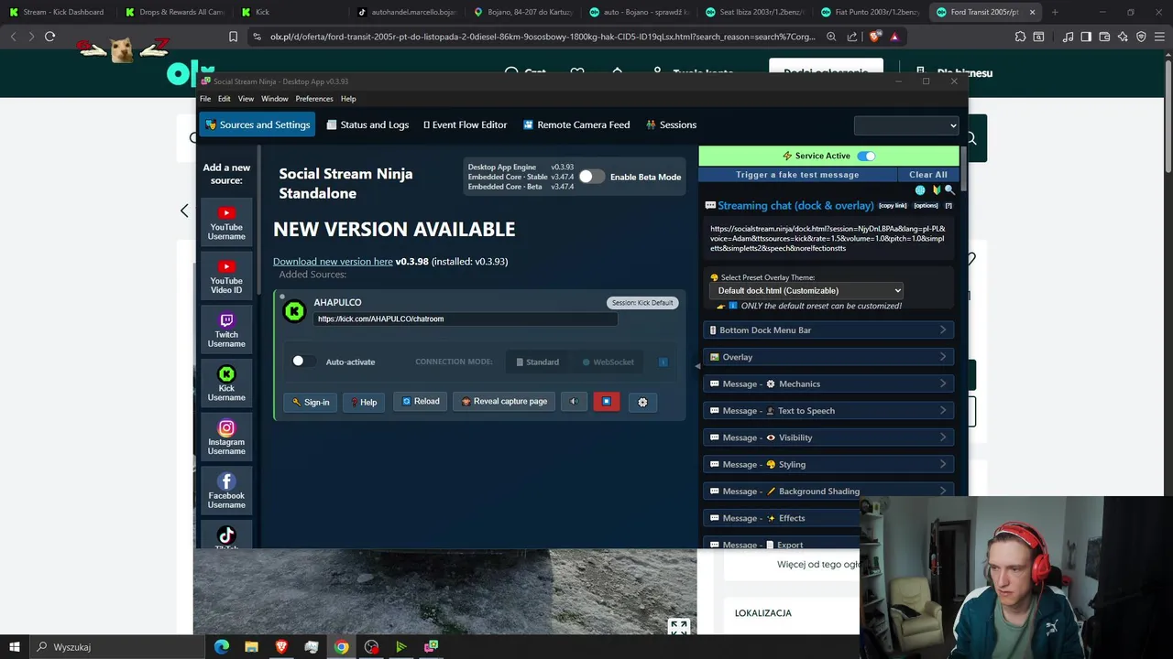Expand the Message - Text to Speech section
The height and width of the screenshot is (659, 1173).
(828, 411)
